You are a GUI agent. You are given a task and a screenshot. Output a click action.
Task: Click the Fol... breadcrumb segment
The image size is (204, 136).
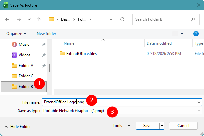coord(82,19)
